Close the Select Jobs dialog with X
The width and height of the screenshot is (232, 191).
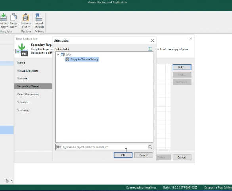[153, 40]
